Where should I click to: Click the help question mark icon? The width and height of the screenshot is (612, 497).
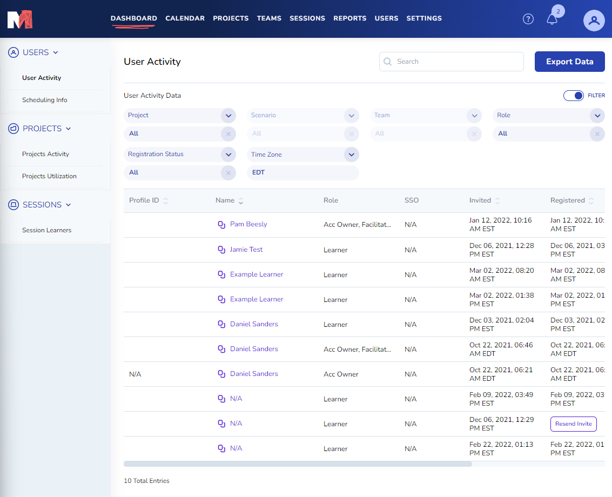coord(528,19)
